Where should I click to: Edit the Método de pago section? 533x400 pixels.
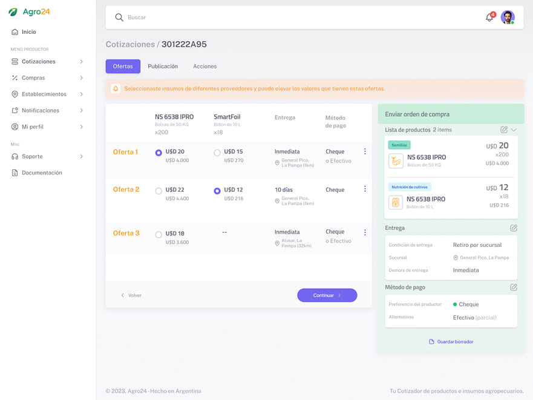pos(514,287)
